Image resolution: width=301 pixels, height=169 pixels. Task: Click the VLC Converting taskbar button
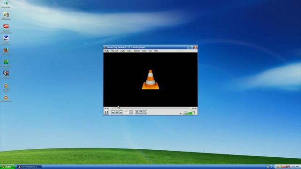(29, 167)
